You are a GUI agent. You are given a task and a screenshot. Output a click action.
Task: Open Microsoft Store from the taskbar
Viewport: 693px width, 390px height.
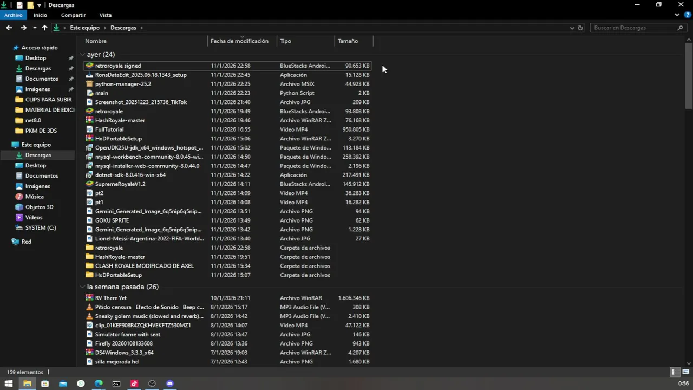point(45,383)
